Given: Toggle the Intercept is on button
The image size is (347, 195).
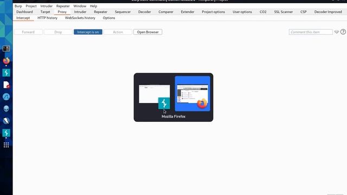Looking at the screenshot, I should pyautogui.click(x=88, y=32).
